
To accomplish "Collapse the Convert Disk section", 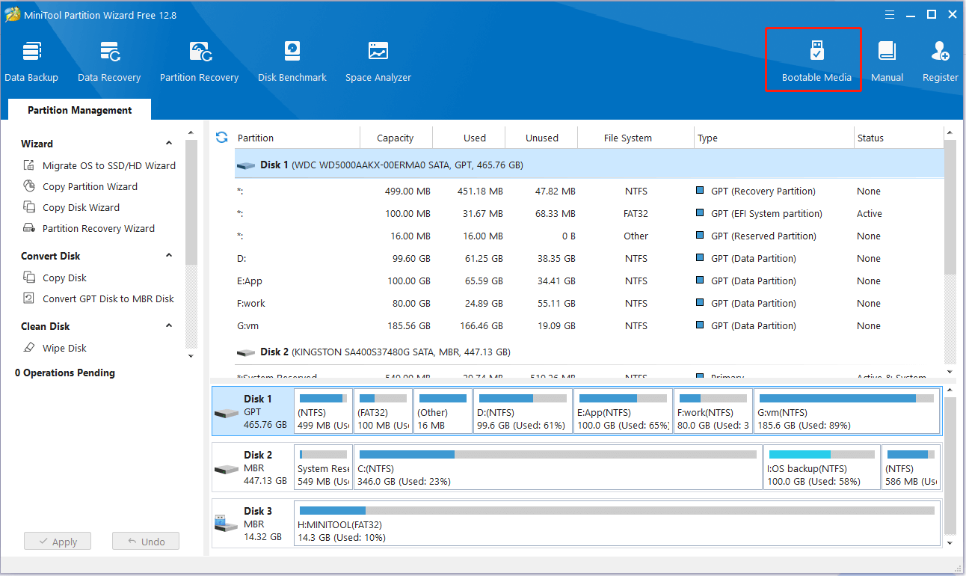I will 169,256.
